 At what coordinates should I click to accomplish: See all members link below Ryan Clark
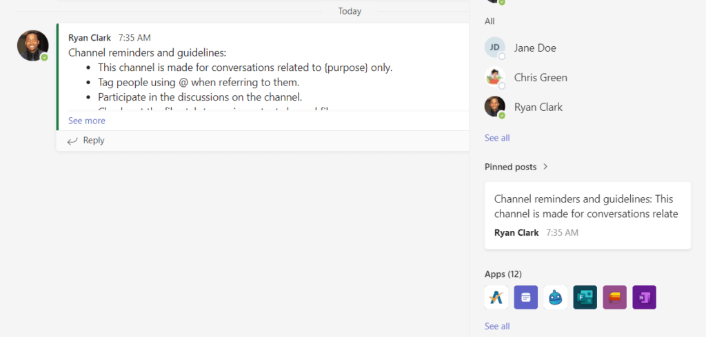(x=497, y=138)
